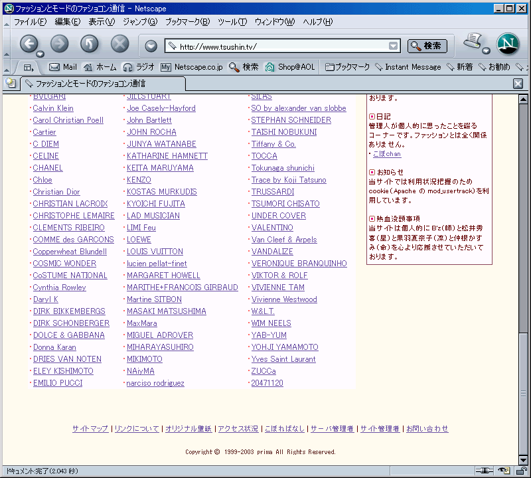The image size is (531, 478).
Task: Click scrollbar down arrow
Action: (x=523, y=460)
